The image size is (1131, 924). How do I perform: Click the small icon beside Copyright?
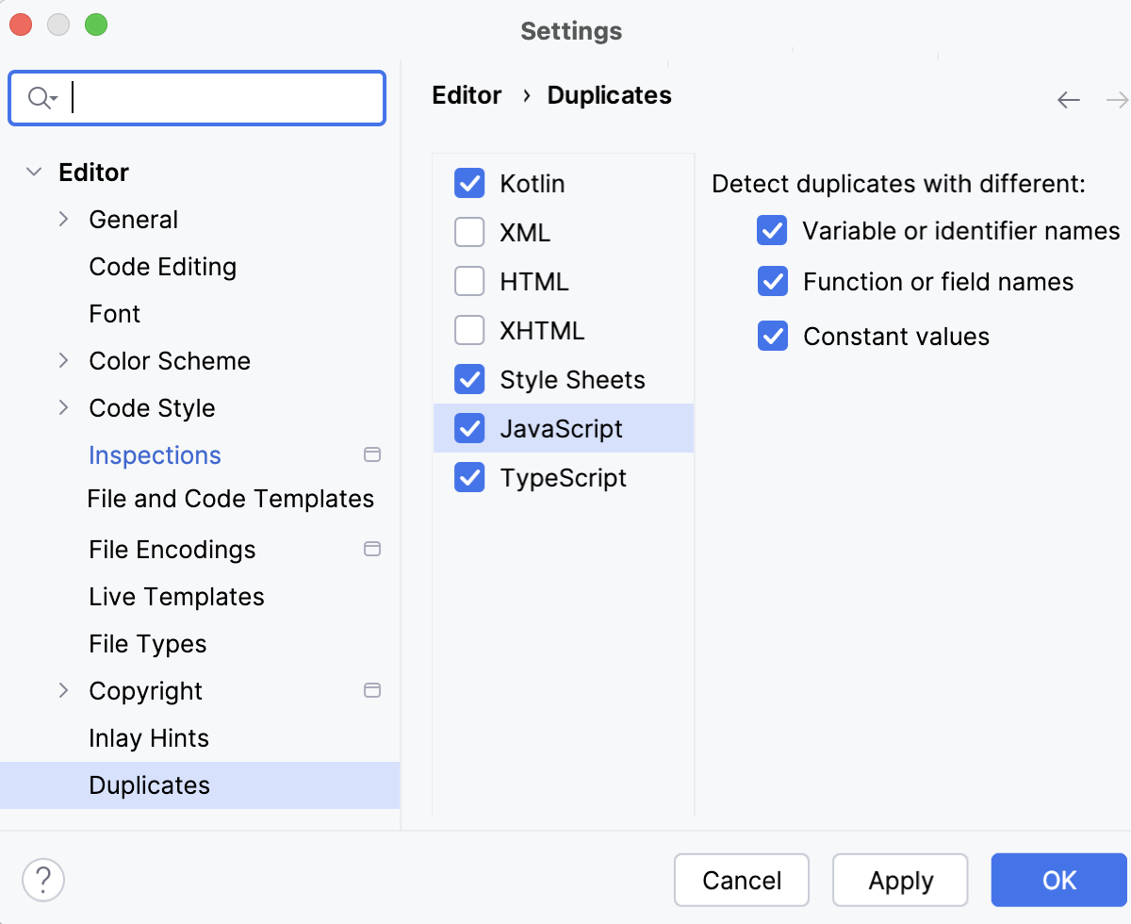tap(373, 690)
